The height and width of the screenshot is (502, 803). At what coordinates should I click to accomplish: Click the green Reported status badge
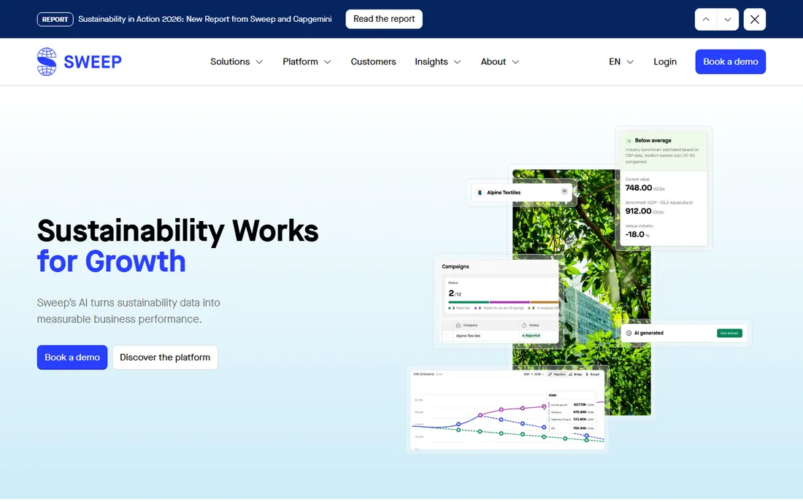531,336
